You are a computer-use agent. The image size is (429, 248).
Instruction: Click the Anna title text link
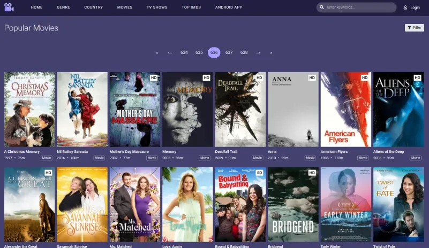[272, 152]
